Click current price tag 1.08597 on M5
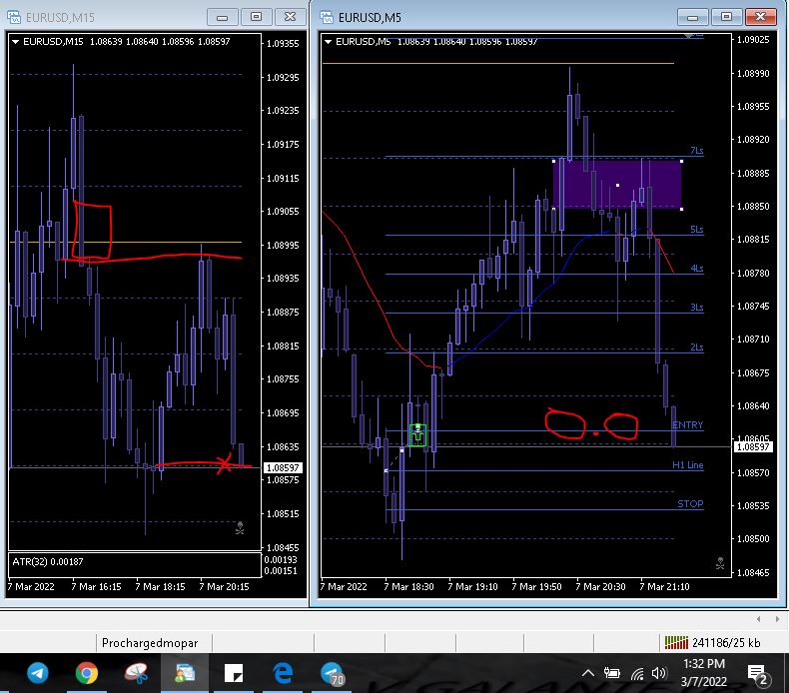 [753, 447]
